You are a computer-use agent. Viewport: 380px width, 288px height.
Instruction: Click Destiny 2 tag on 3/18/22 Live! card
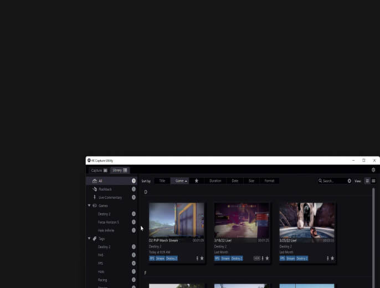237,259
